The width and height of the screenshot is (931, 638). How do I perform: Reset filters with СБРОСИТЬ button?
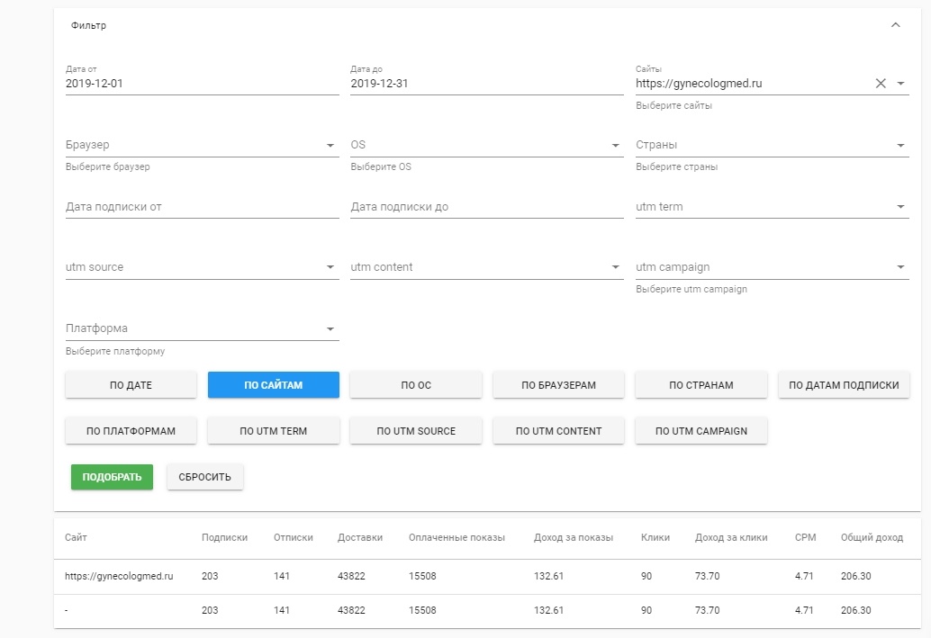(x=204, y=477)
